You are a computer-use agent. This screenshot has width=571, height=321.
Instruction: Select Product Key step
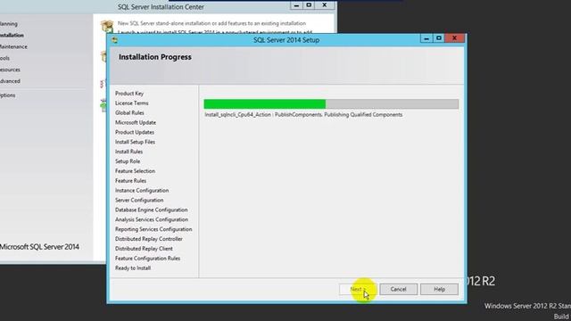[129, 94]
